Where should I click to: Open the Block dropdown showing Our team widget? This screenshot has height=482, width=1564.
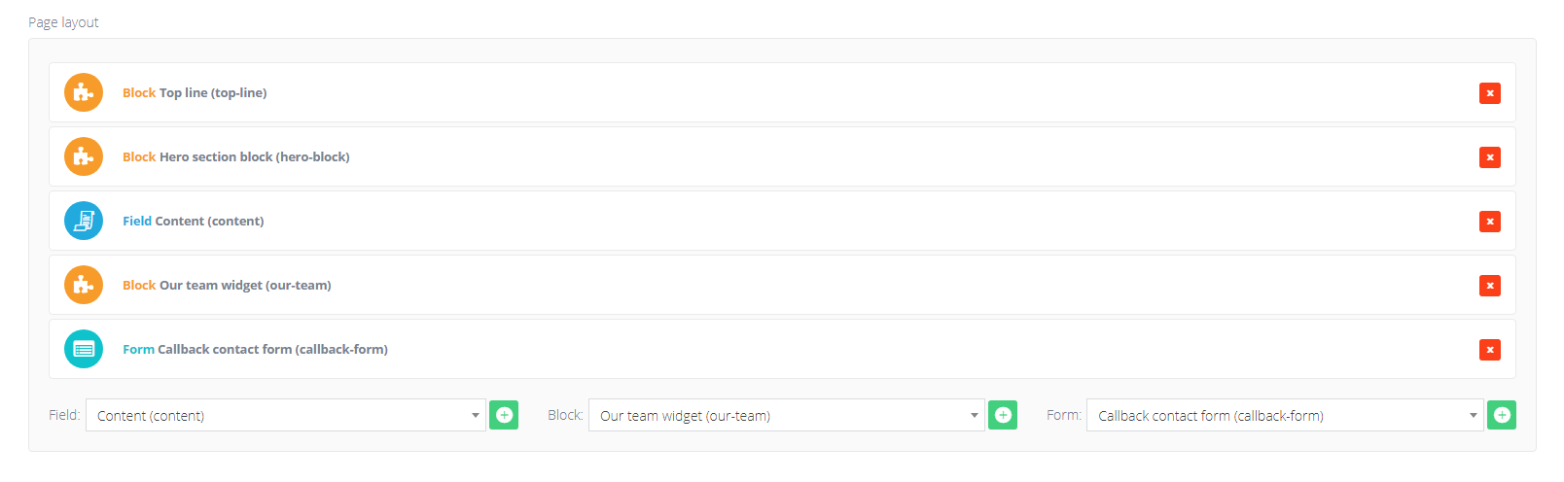click(786, 416)
